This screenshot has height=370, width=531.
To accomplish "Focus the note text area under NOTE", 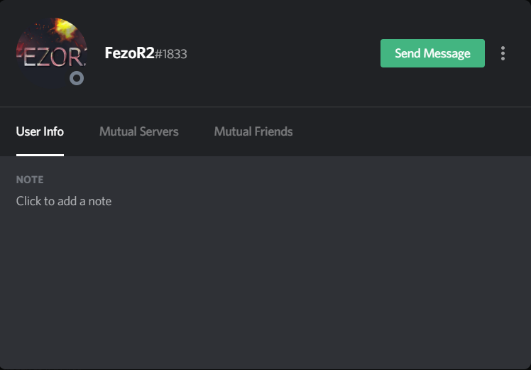I will point(64,201).
